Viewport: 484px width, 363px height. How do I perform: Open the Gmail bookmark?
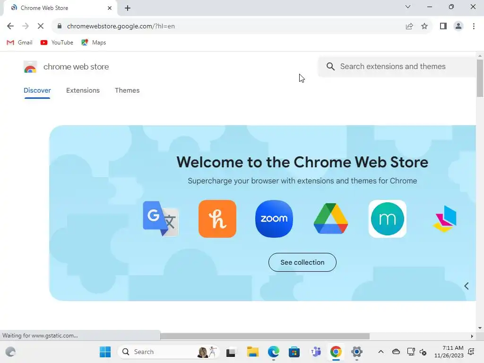coord(19,43)
